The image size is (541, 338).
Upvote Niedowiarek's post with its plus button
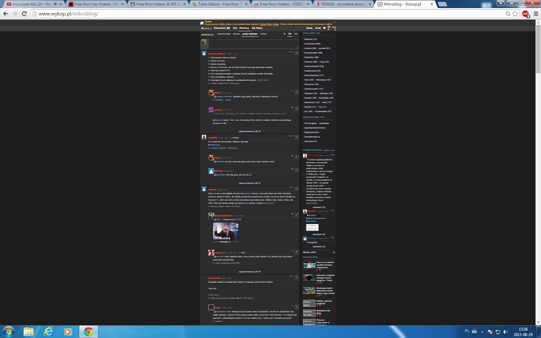297,277
